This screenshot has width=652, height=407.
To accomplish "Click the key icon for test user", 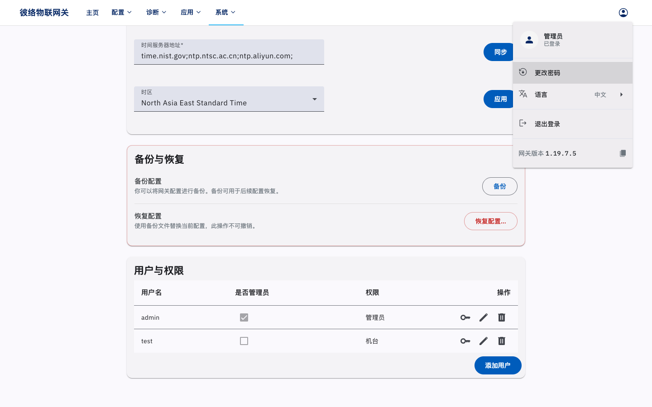I will pyautogui.click(x=465, y=341).
